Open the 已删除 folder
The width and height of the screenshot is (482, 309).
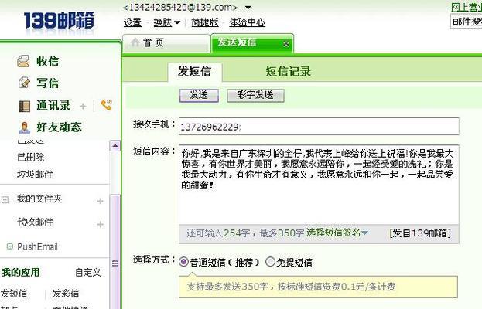(x=31, y=158)
